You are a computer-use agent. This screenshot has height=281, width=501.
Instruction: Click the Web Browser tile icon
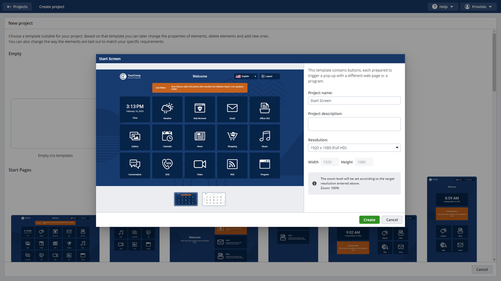(200, 108)
